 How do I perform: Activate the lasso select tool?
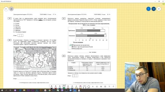[89, 87]
